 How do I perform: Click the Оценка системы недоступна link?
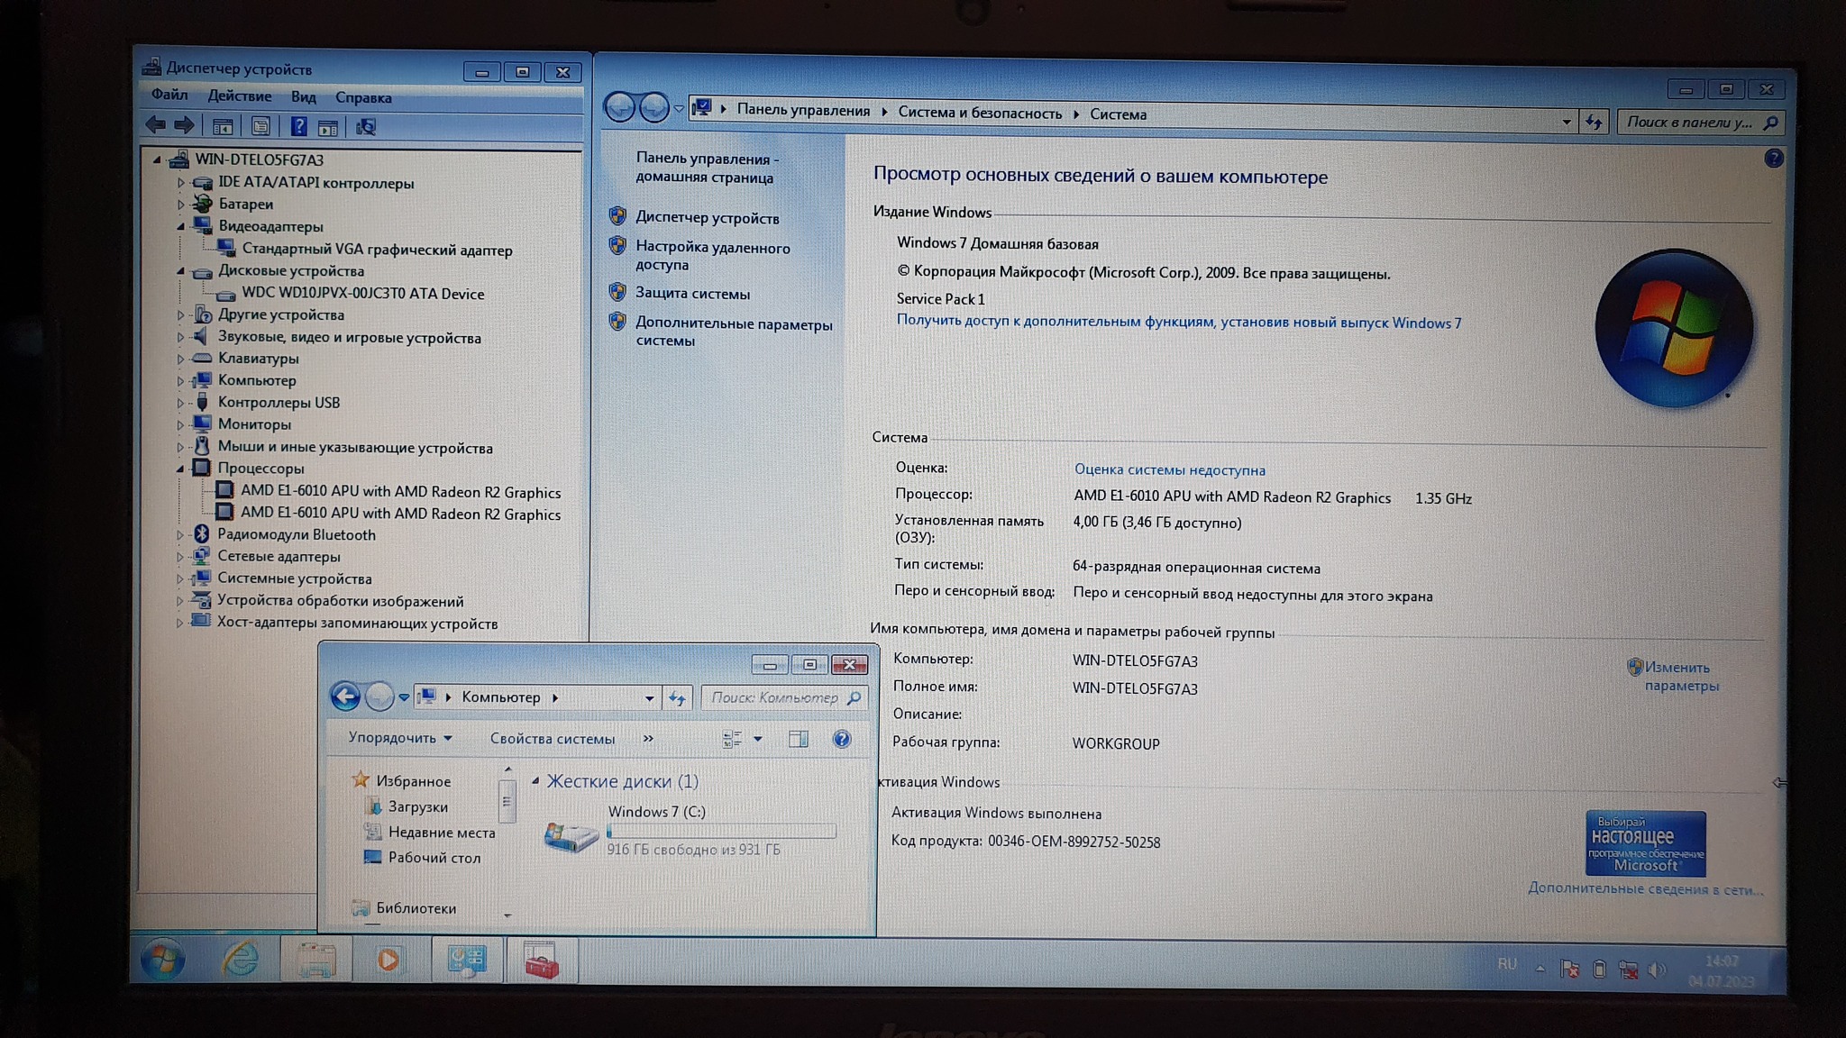pyautogui.click(x=1169, y=469)
